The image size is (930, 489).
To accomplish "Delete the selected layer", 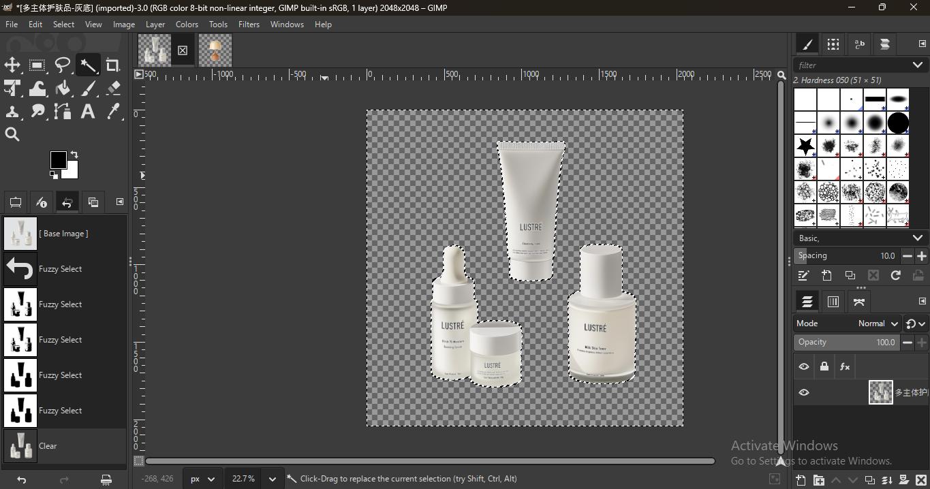I will pos(921,480).
